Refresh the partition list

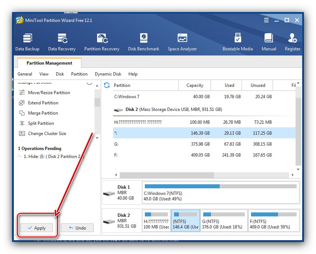click(107, 85)
